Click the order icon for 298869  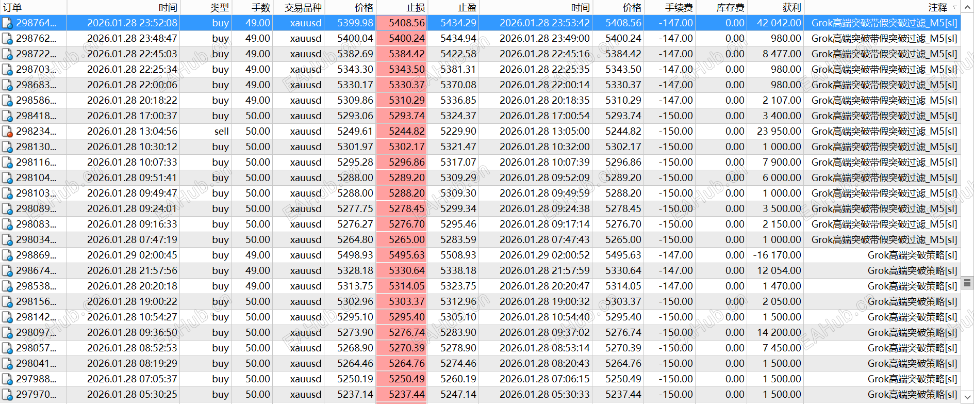click(7, 255)
